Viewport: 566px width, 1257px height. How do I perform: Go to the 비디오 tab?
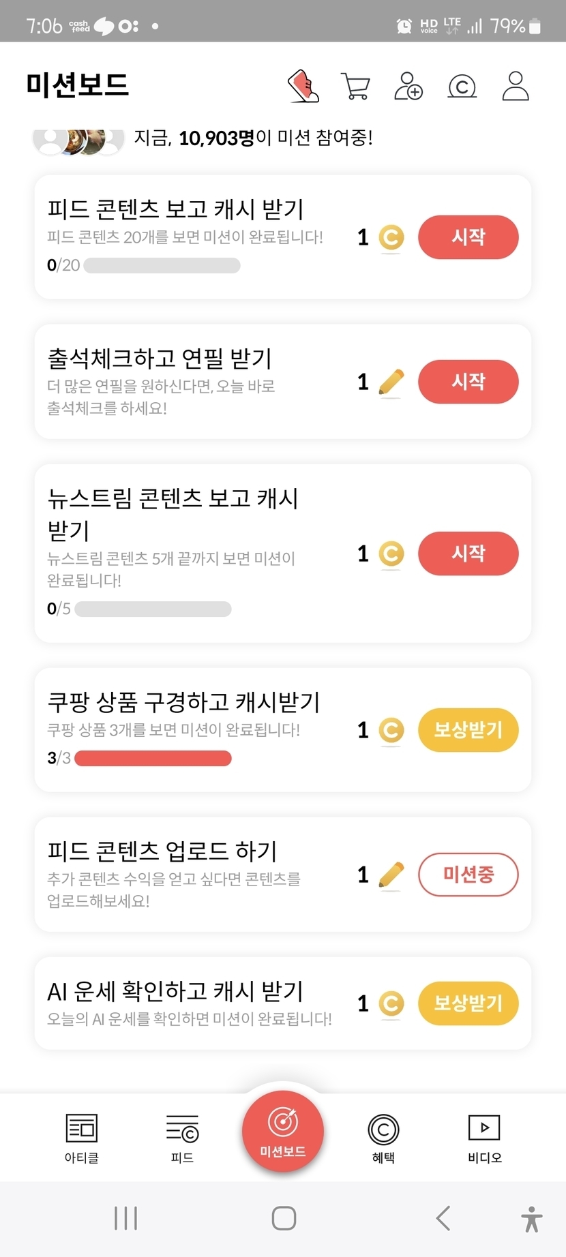tap(484, 1137)
